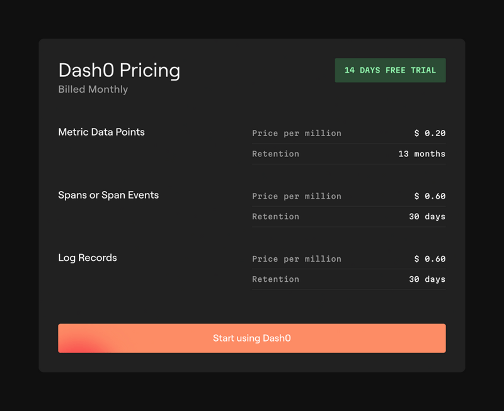Select the Log Records label

(x=87, y=257)
